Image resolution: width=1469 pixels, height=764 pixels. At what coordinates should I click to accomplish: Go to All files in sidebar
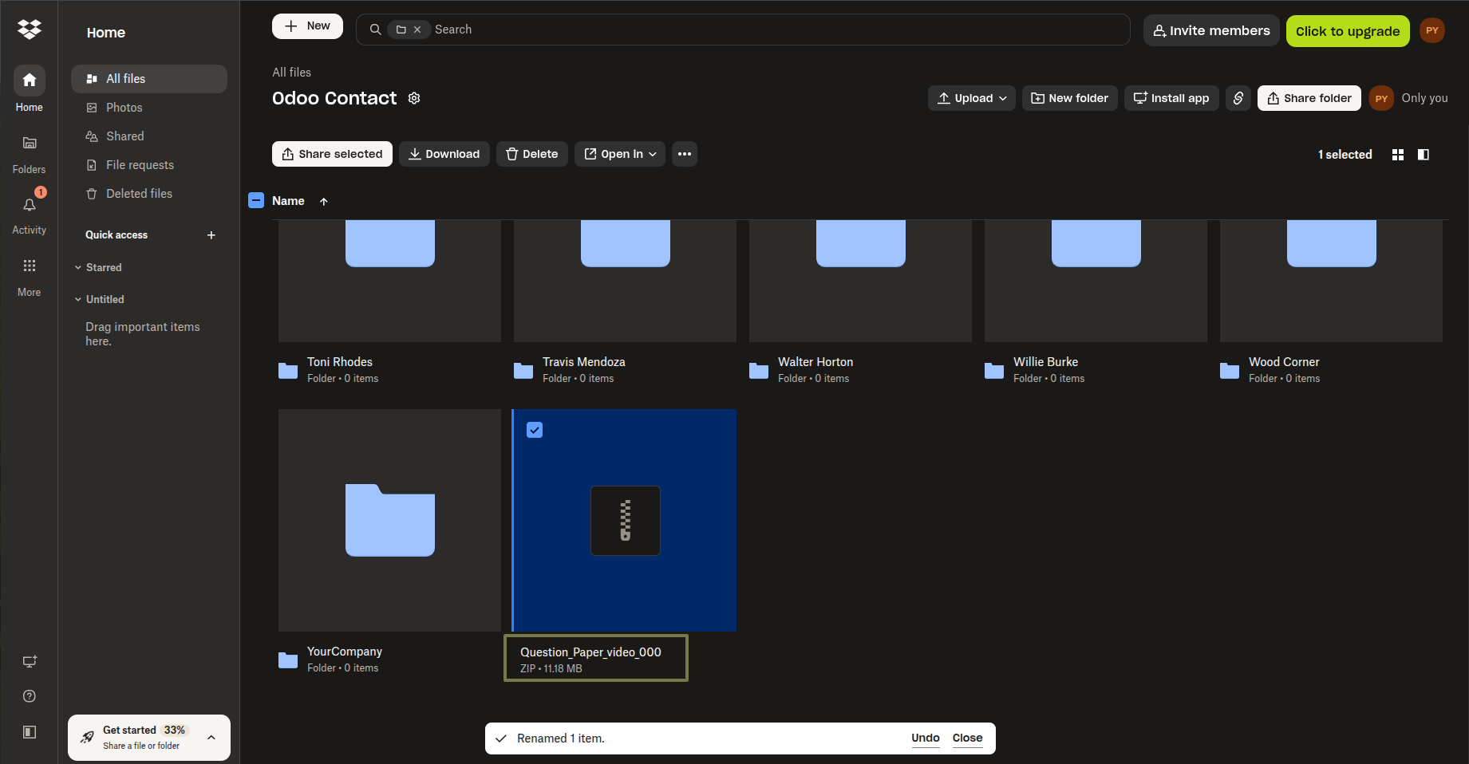pyautogui.click(x=149, y=79)
